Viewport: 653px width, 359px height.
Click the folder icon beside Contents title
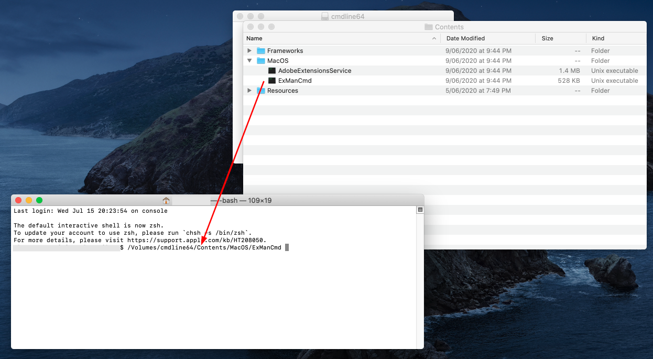click(428, 27)
